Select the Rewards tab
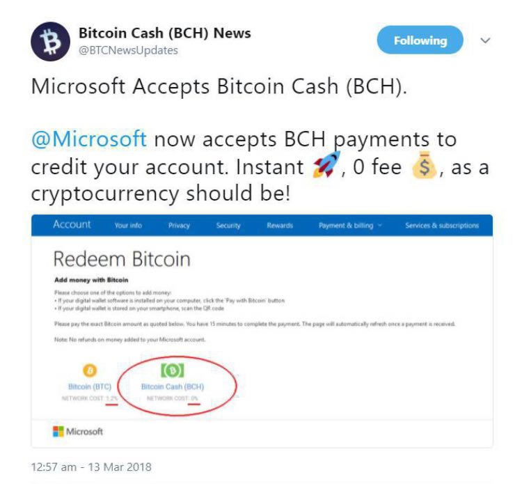 pyautogui.click(x=280, y=226)
